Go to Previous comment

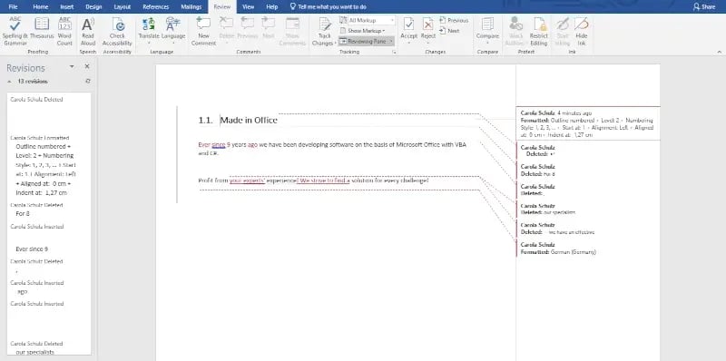(247, 28)
